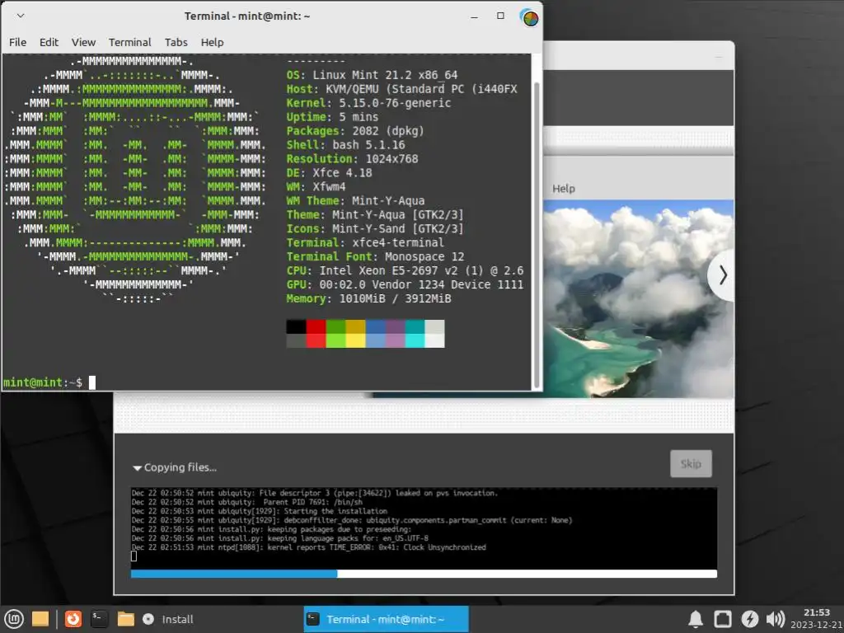Maximize the Terminal window

[x=500, y=16]
